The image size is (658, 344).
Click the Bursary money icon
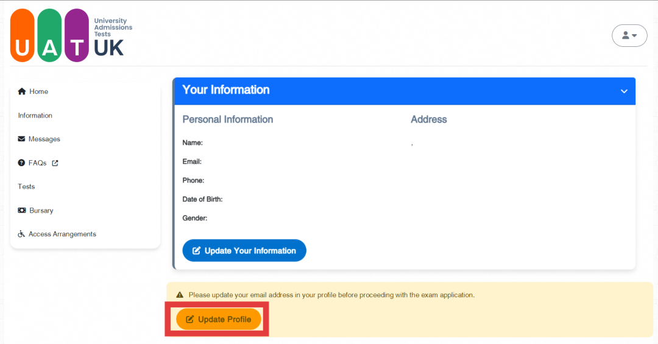click(22, 210)
